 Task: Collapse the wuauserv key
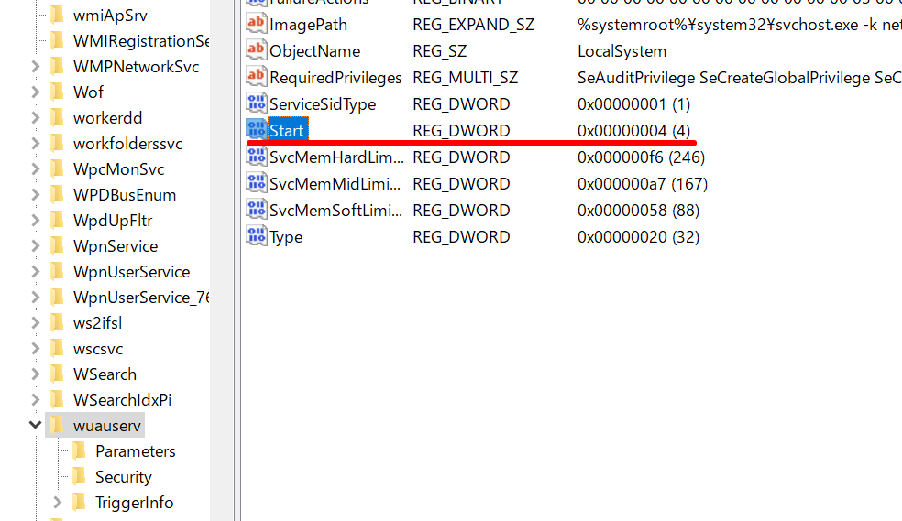click(35, 425)
